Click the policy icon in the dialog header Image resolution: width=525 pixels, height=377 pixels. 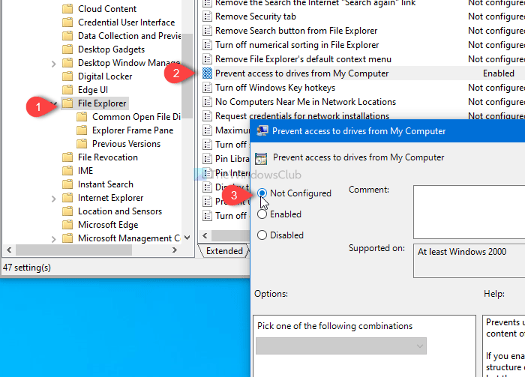[261, 158]
